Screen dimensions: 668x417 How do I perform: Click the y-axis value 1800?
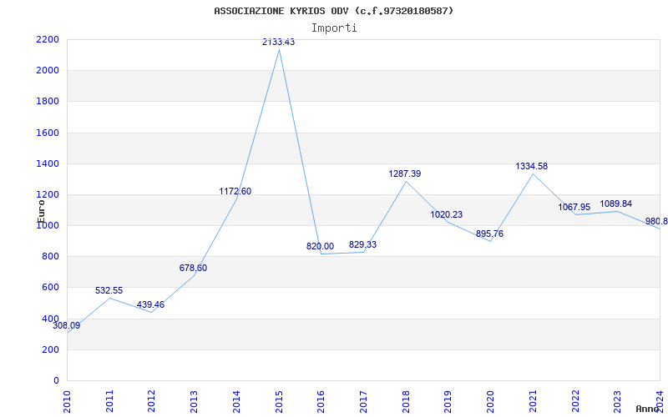pyautogui.click(x=48, y=101)
